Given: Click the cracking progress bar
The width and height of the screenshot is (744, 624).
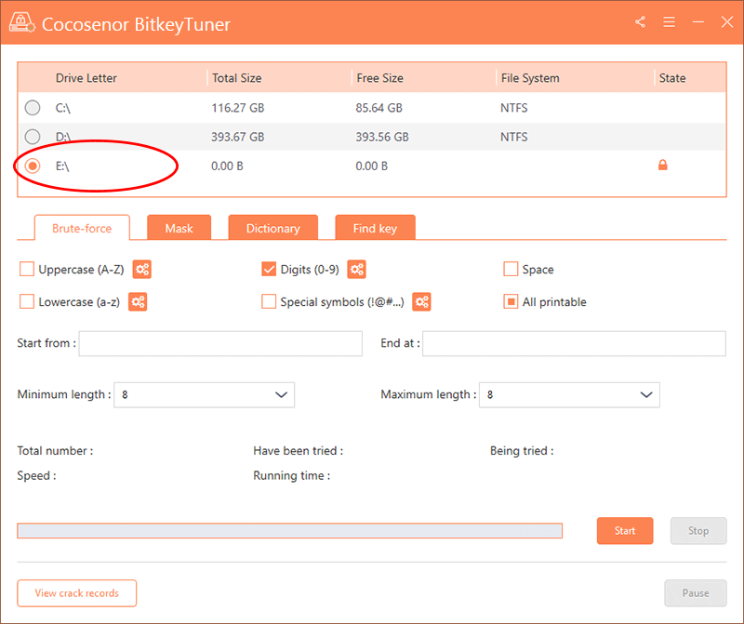Looking at the screenshot, I should click(x=290, y=530).
